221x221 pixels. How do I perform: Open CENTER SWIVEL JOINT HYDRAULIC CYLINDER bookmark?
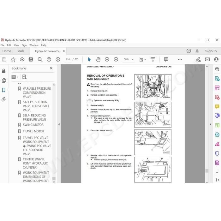(x=35, y=163)
